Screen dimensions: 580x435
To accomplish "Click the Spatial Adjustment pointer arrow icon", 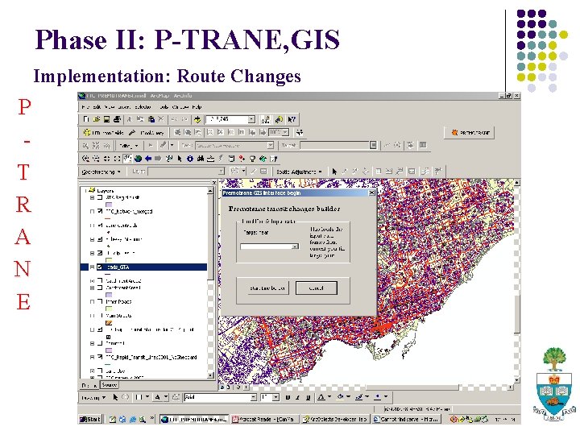I will click(x=334, y=172).
